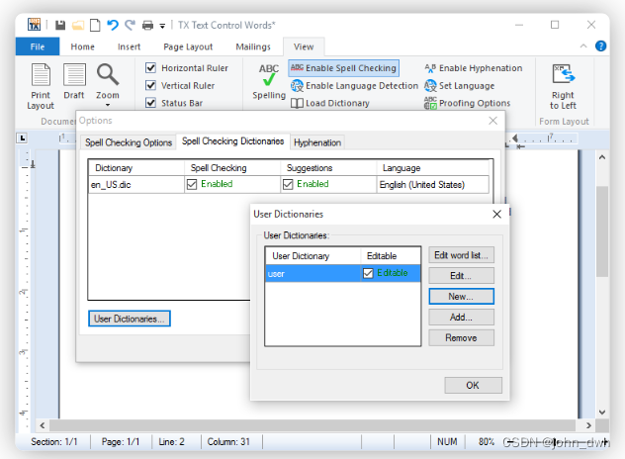This screenshot has width=625, height=459.
Task: Select the en_US.dic dictionary row
Action: click(289, 184)
